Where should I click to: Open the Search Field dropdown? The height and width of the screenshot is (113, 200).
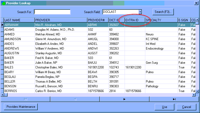[x=140, y=12]
